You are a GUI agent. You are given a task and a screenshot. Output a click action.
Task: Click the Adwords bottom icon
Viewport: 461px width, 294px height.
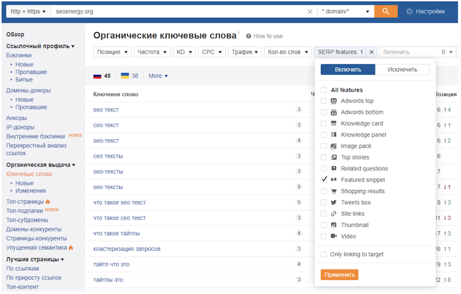pyautogui.click(x=334, y=112)
